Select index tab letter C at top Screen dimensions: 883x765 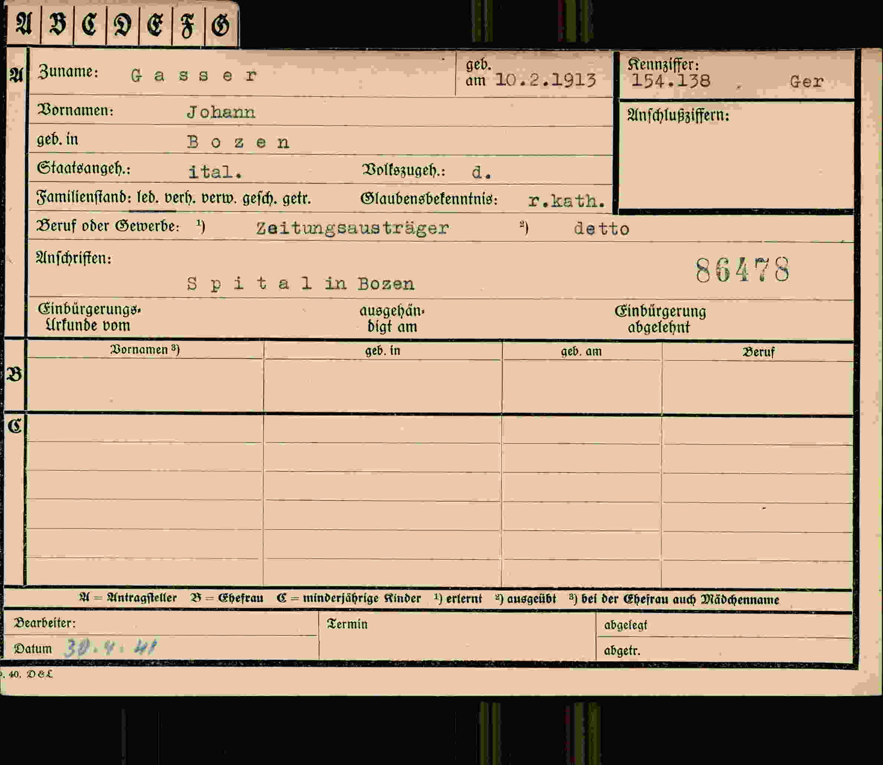(x=90, y=24)
